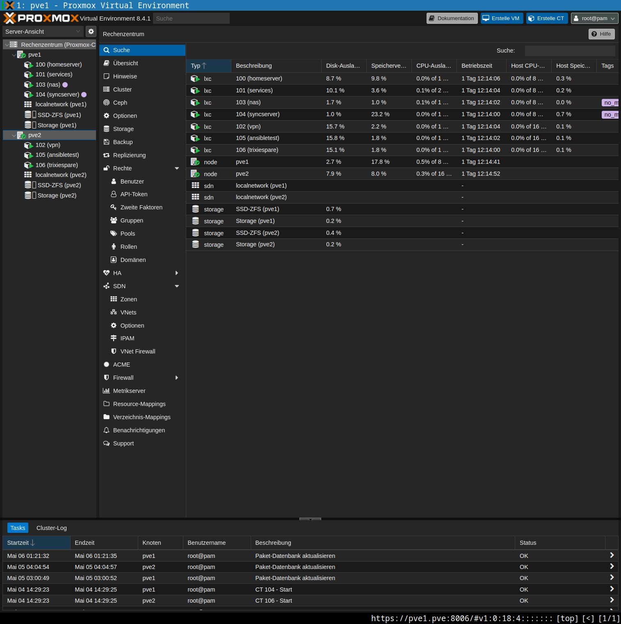Image resolution: width=621 pixels, height=624 pixels.
Task: Select the Storage menu item
Action: [x=142, y=129]
